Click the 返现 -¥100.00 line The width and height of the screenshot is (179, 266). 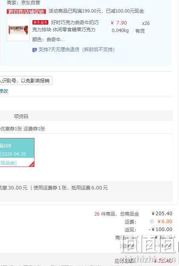tap(149, 230)
